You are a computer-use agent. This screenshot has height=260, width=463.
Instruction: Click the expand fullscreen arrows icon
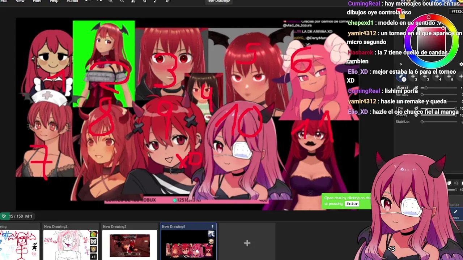click(x=156, y=1)
